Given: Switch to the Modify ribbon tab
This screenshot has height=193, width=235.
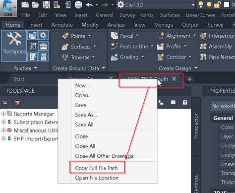Looking at the screenshot, I should (90, 25).
